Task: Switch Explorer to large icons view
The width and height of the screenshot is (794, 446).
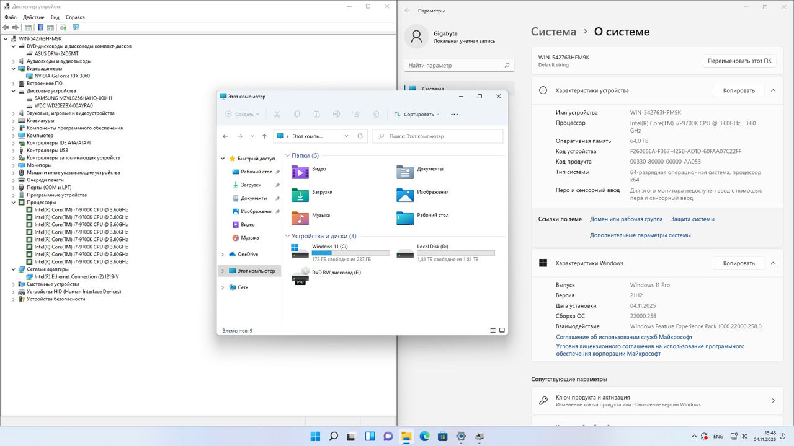Action: click(502, 331)
